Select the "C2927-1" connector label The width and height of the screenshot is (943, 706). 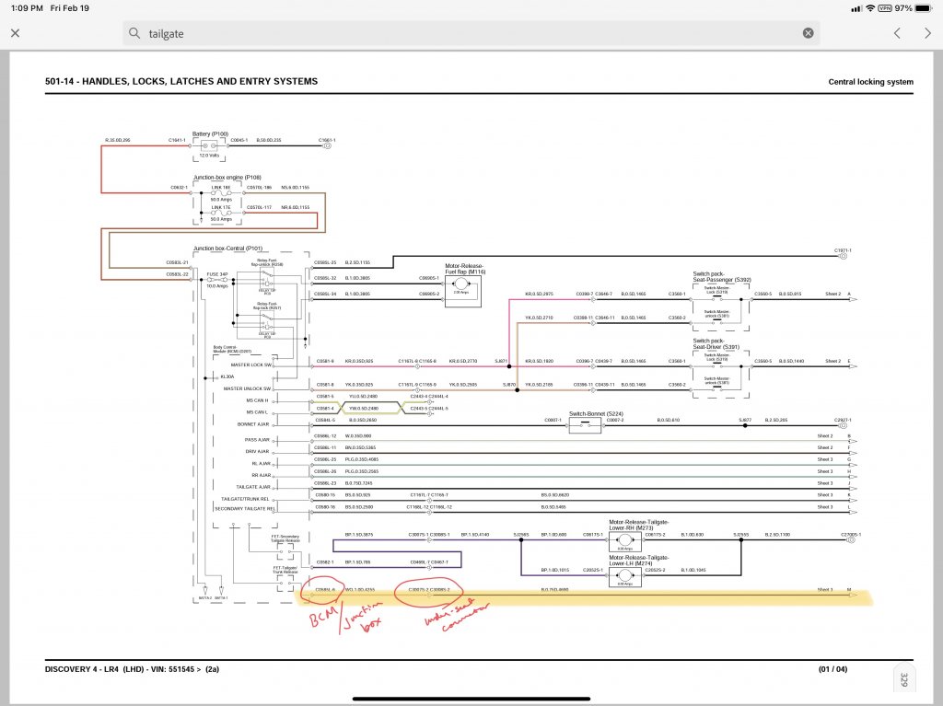[843, 420]
